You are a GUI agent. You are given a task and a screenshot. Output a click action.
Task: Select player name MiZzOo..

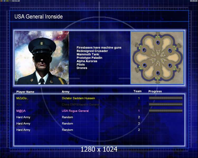[x=22, y=98]
